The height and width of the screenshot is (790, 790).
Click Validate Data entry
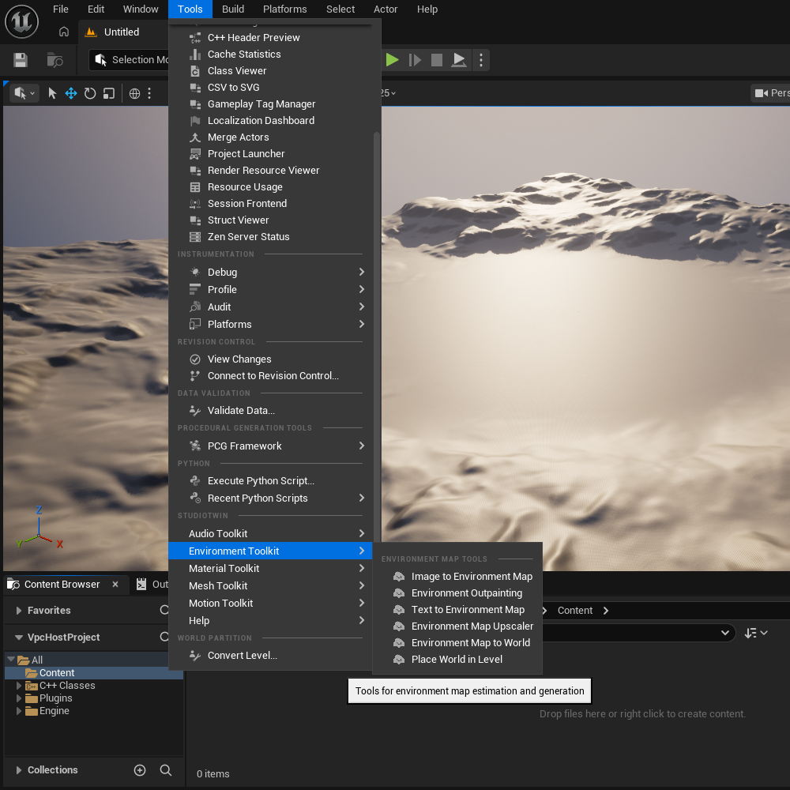point(270,411)
